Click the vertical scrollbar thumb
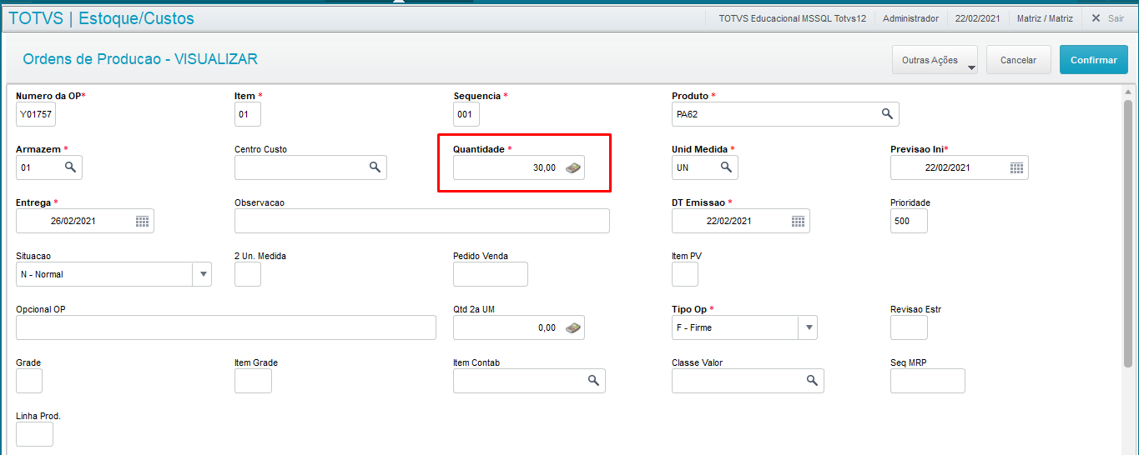 click(1128, 233)
